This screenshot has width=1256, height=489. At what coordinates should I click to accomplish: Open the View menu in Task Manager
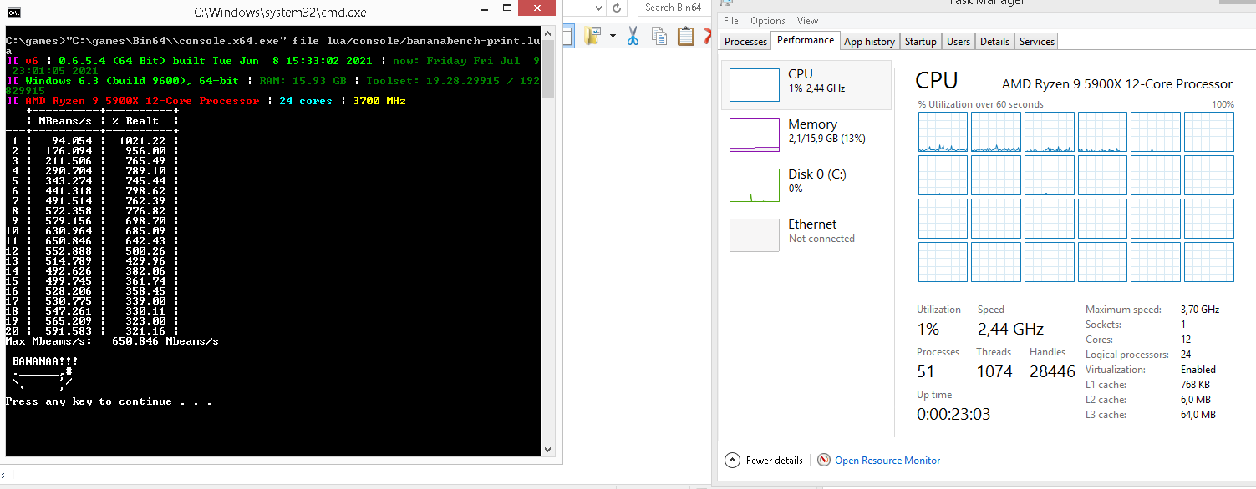point(807,21)
